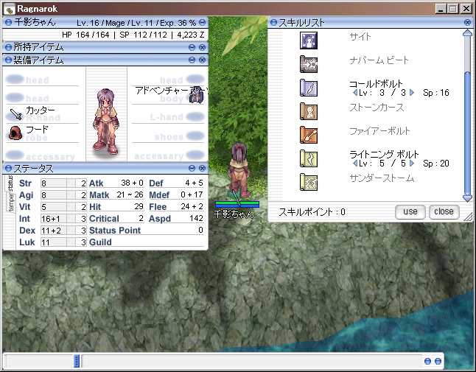Click round icon left of 千影ちゃん title

[x=9, y=22]
